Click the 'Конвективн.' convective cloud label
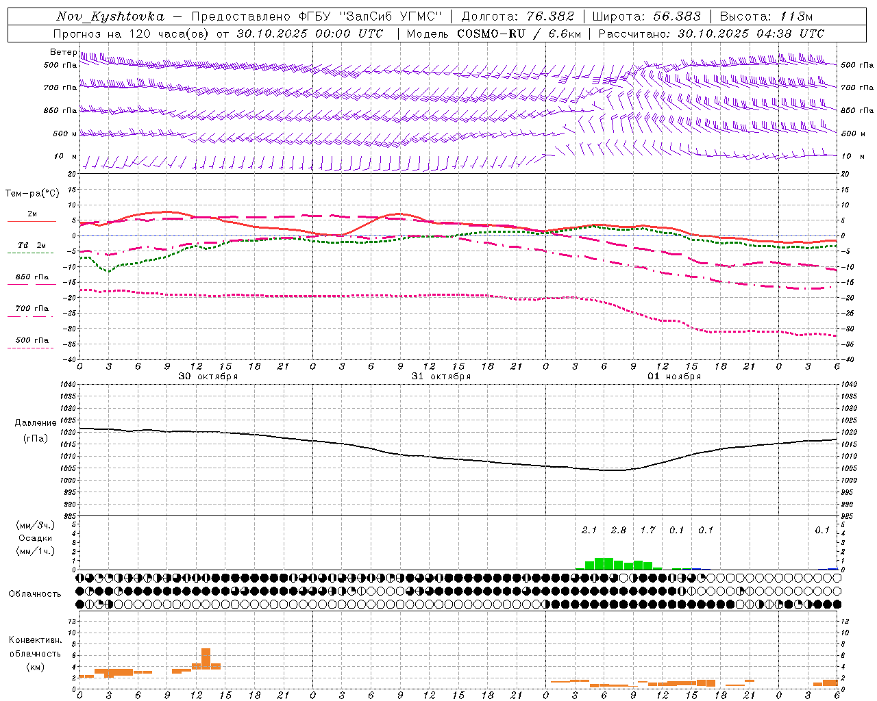The width and height of the screenshot is (877, 701). pyautogui.click(x=36, y=640)
